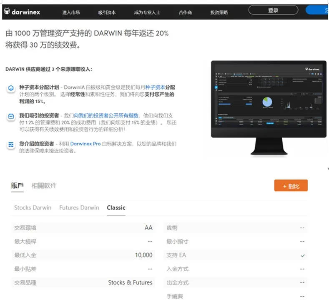
Task: Click the Darwinex owl logo
Action: (x=7, y=11)
